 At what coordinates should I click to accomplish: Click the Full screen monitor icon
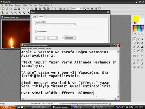[99, 8]
